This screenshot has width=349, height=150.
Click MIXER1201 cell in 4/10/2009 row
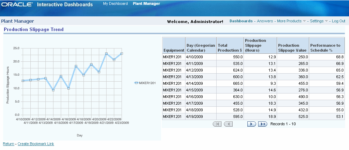174,57
